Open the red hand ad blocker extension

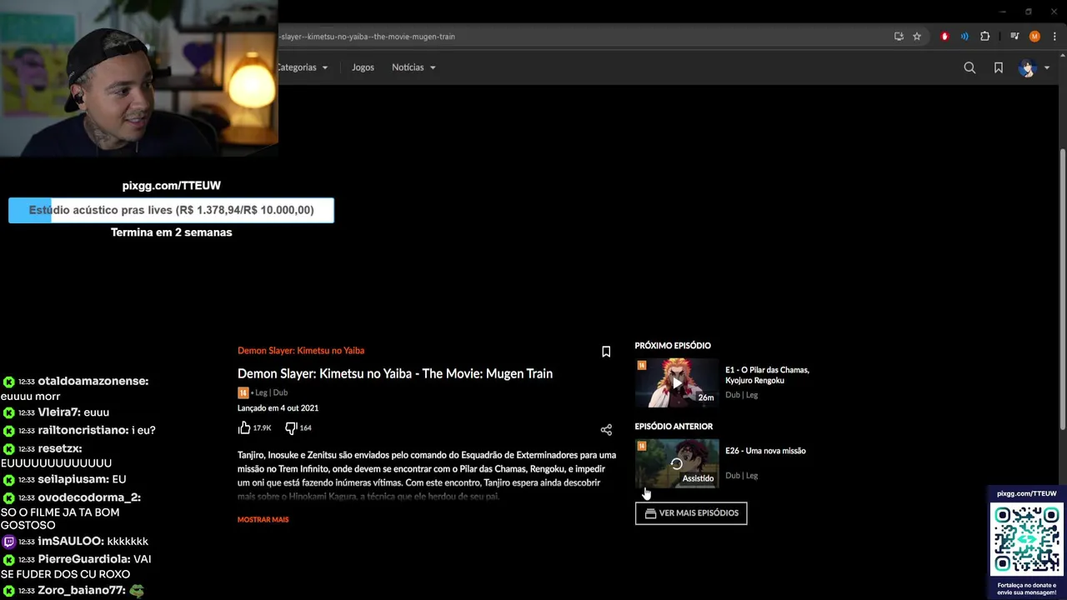944,37
